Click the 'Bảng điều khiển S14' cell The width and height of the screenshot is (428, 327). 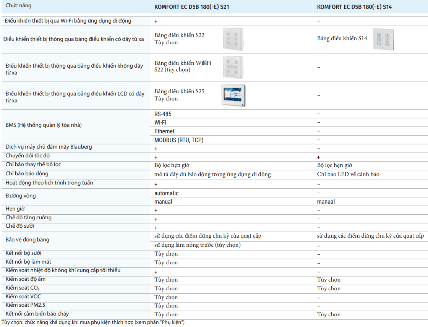click(342, 38)
